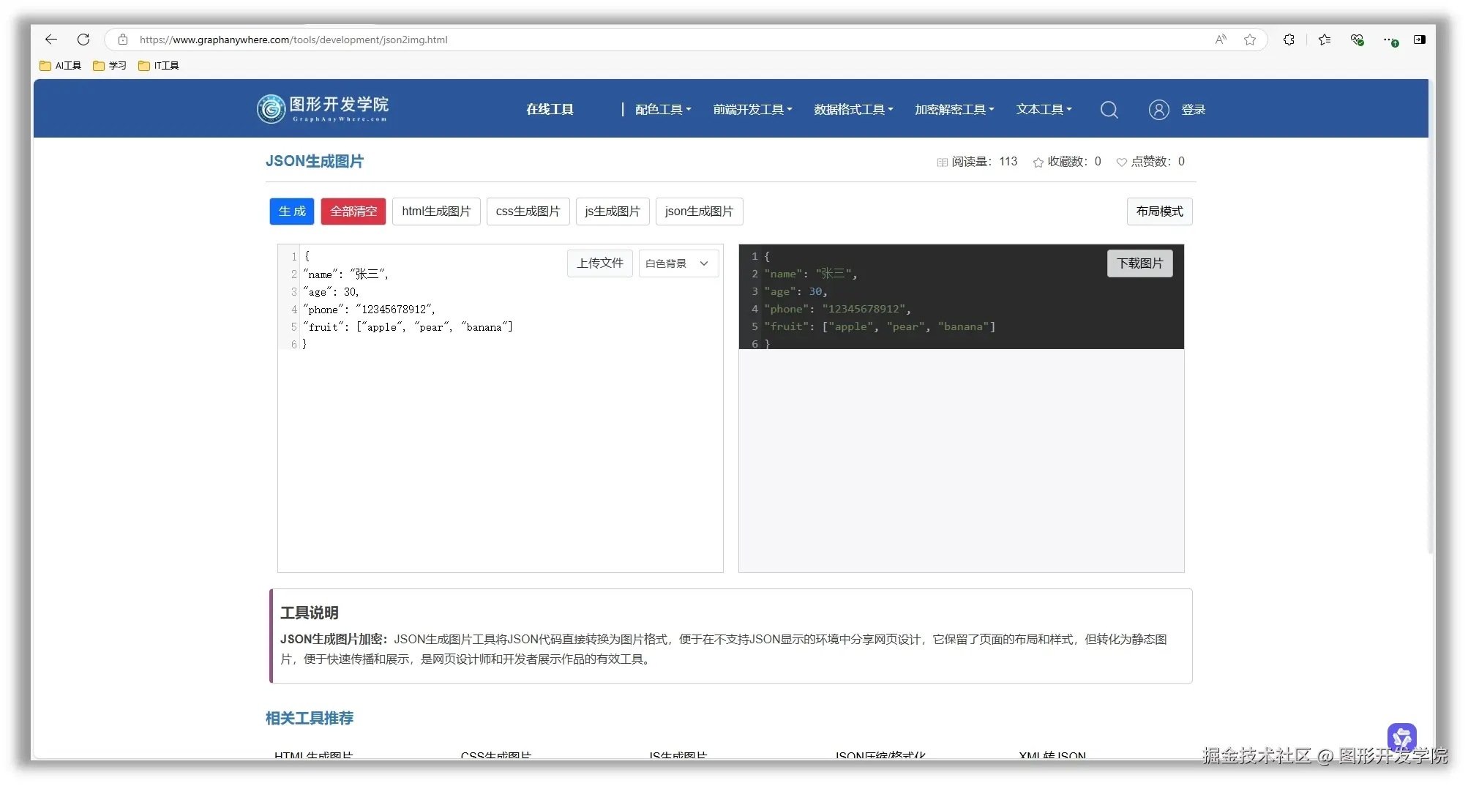Open the browser extensions icon
The height and width of the screenshot is (786, 1468).
(1289, 40)
